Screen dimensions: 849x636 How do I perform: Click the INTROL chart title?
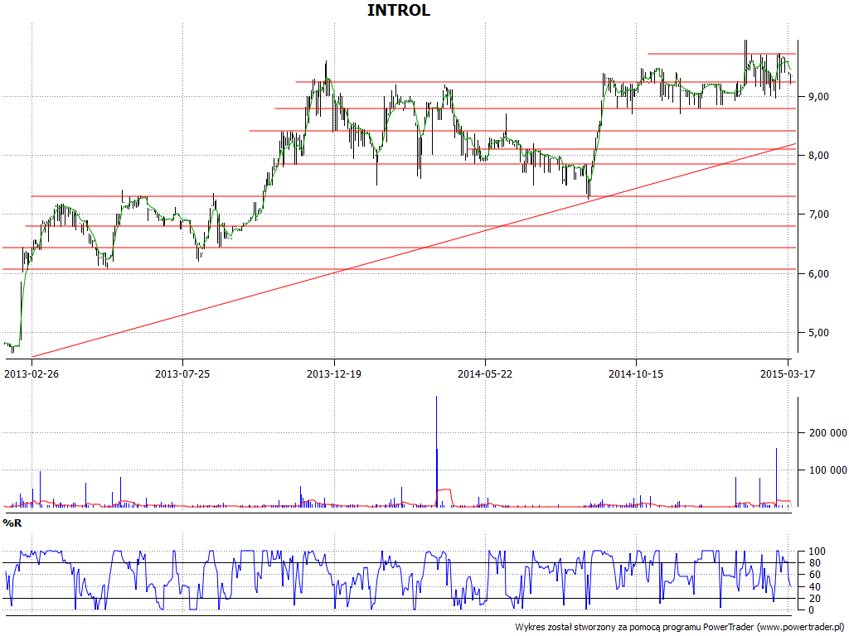click(x=399, y=10)
